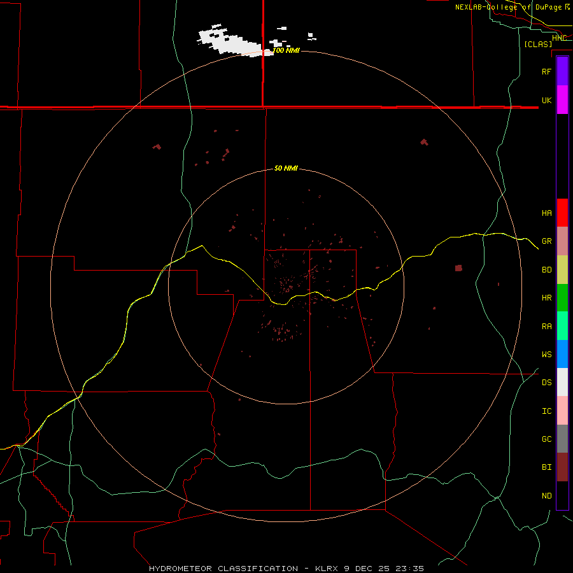Image resolution: width=573 pixels, height=573 pixels.
Task: Select the gray GC color swatch
Action: pos(562,439)
